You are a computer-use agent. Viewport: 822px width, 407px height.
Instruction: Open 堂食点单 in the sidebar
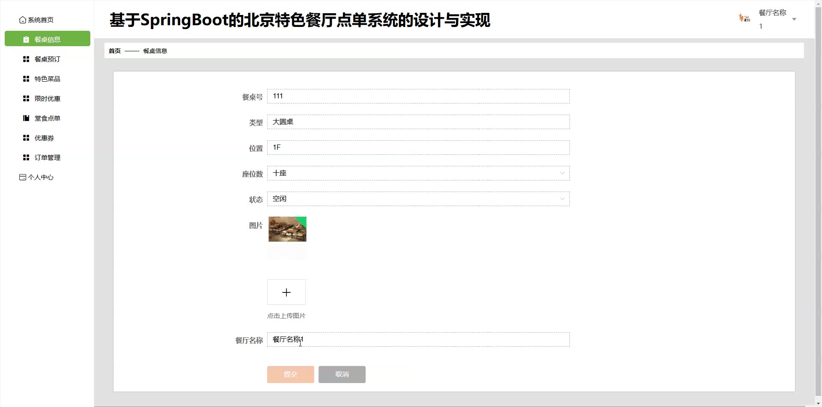pos(48,118)
